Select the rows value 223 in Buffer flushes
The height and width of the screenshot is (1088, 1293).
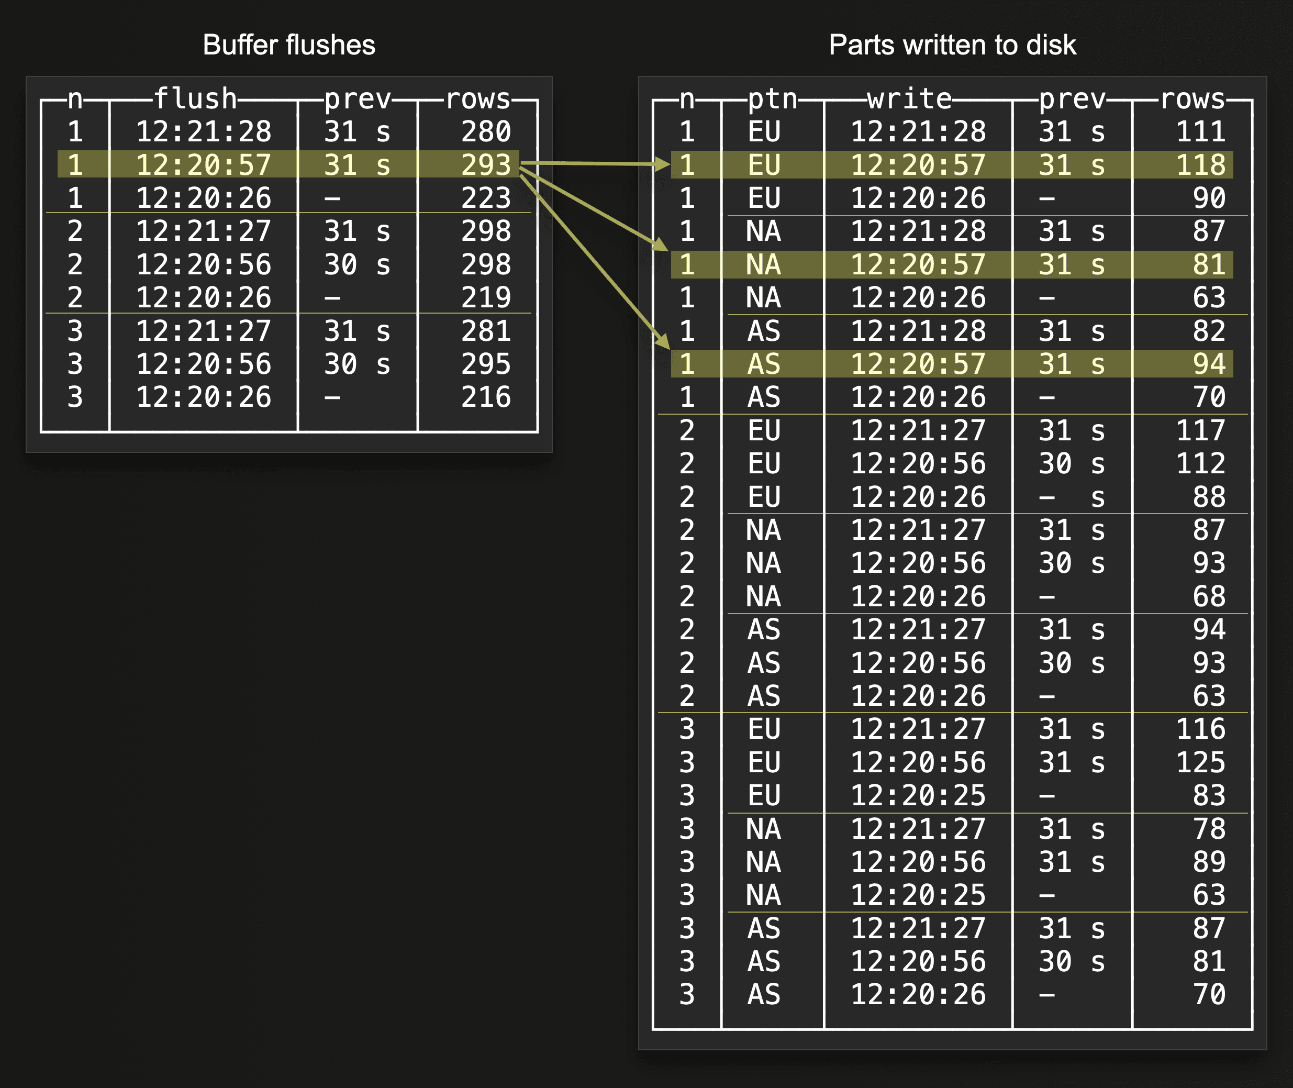486,198
